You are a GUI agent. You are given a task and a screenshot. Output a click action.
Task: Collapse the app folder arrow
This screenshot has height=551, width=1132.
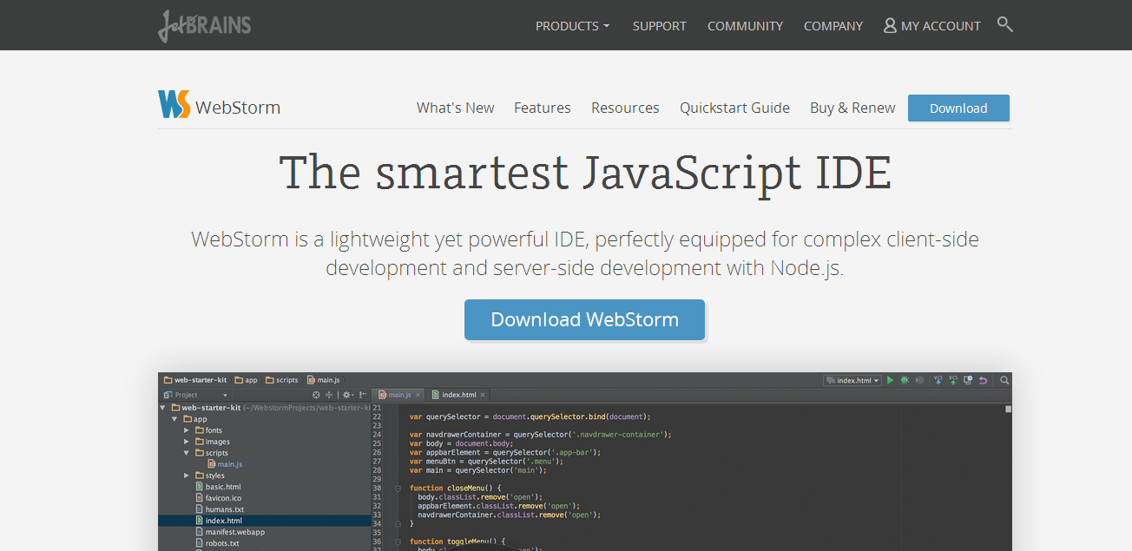coord(174,419)
